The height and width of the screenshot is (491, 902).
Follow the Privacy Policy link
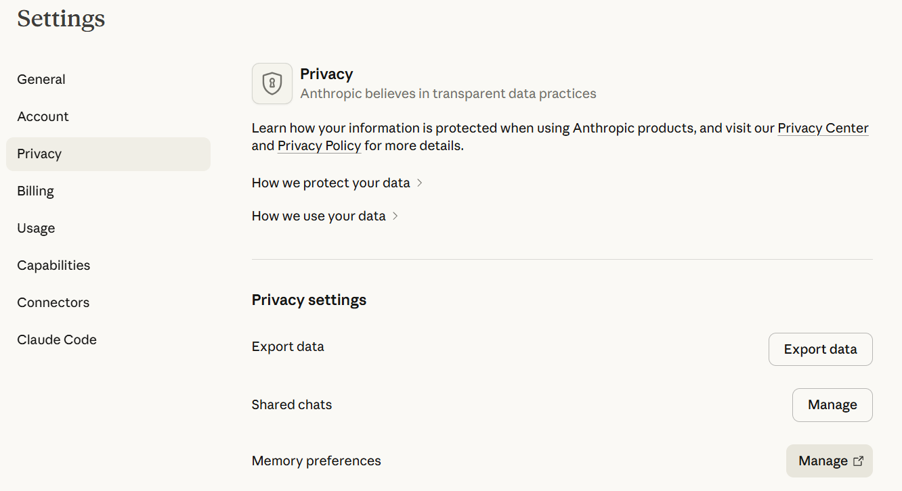[319, 146]
